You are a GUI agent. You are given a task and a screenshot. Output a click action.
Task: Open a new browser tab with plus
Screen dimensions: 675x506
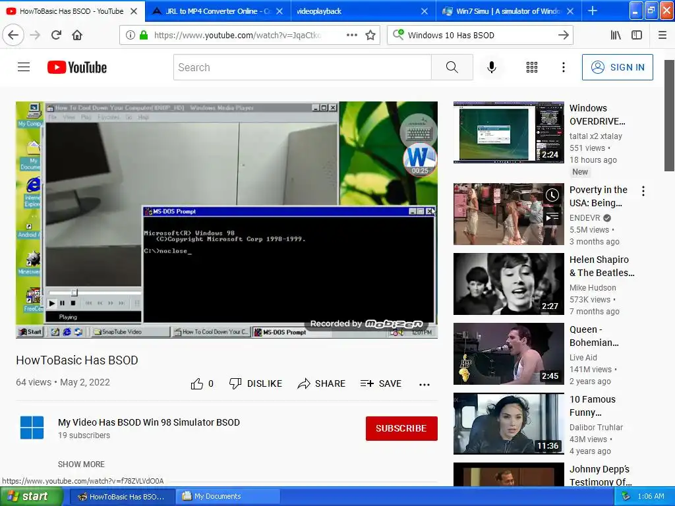tap(593, 11)
